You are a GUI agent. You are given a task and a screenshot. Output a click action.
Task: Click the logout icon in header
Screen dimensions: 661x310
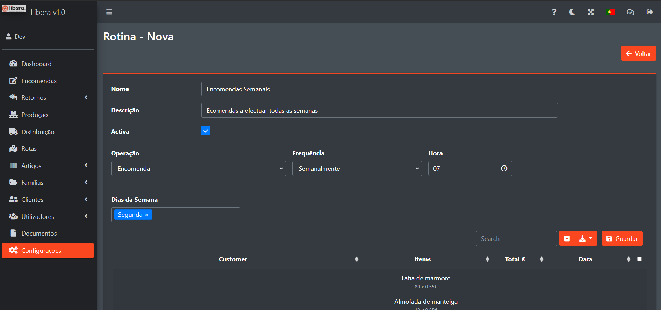tap(649, 12)
